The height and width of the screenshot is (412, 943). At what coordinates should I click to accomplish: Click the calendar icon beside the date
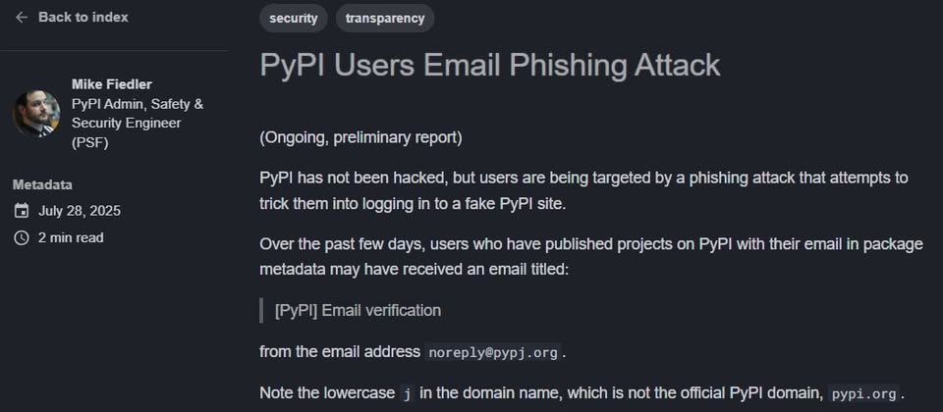coord(22,211)
